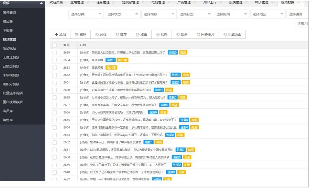Click the 第20集 badge on row 2663
This screenshot has height=188, width=309.
click(111, 68)
